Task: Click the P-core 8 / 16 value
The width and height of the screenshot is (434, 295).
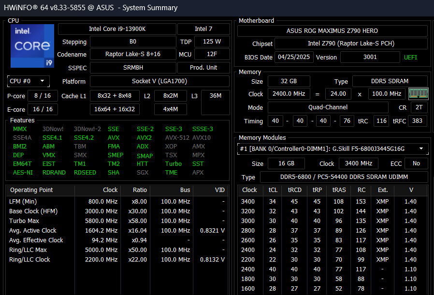Action: pyautogui.click(x=43, y=96)
